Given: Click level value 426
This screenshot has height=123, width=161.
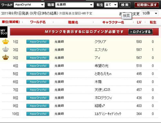Looking at the screenshot, I should (x=139, y=98).
